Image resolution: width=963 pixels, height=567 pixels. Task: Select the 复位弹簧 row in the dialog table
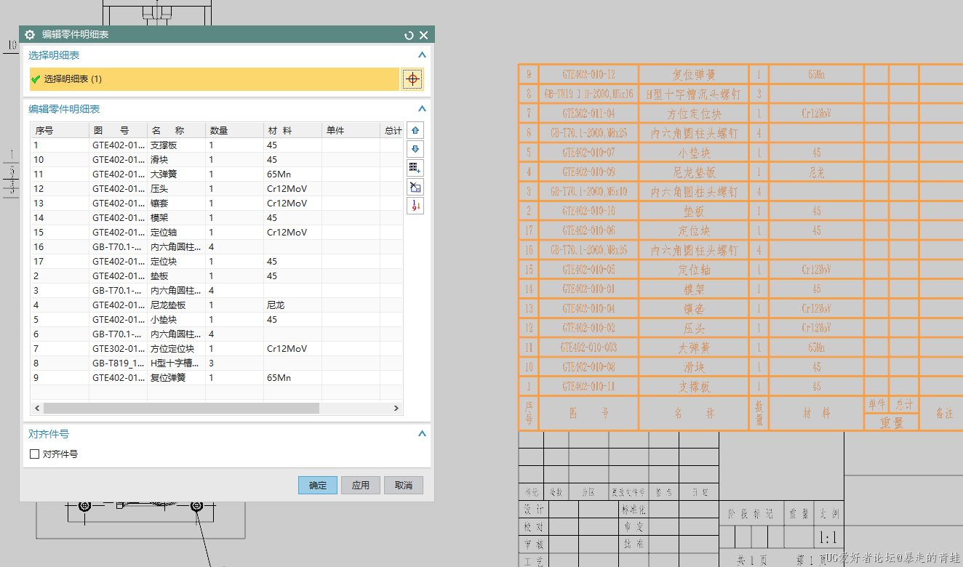click(x=217, y=378)
